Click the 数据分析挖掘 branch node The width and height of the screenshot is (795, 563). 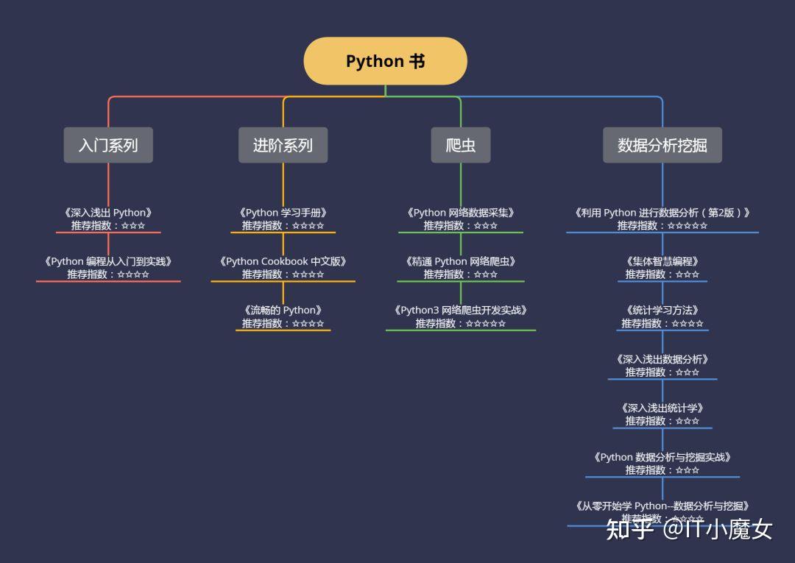[x=662, y=145]
